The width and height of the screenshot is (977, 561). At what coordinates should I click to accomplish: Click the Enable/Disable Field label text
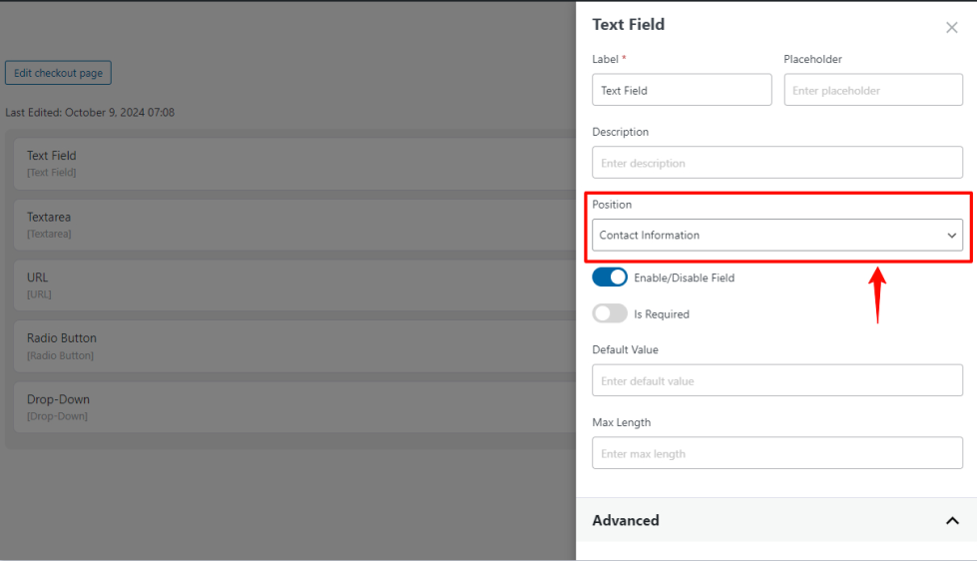[685, 279]
